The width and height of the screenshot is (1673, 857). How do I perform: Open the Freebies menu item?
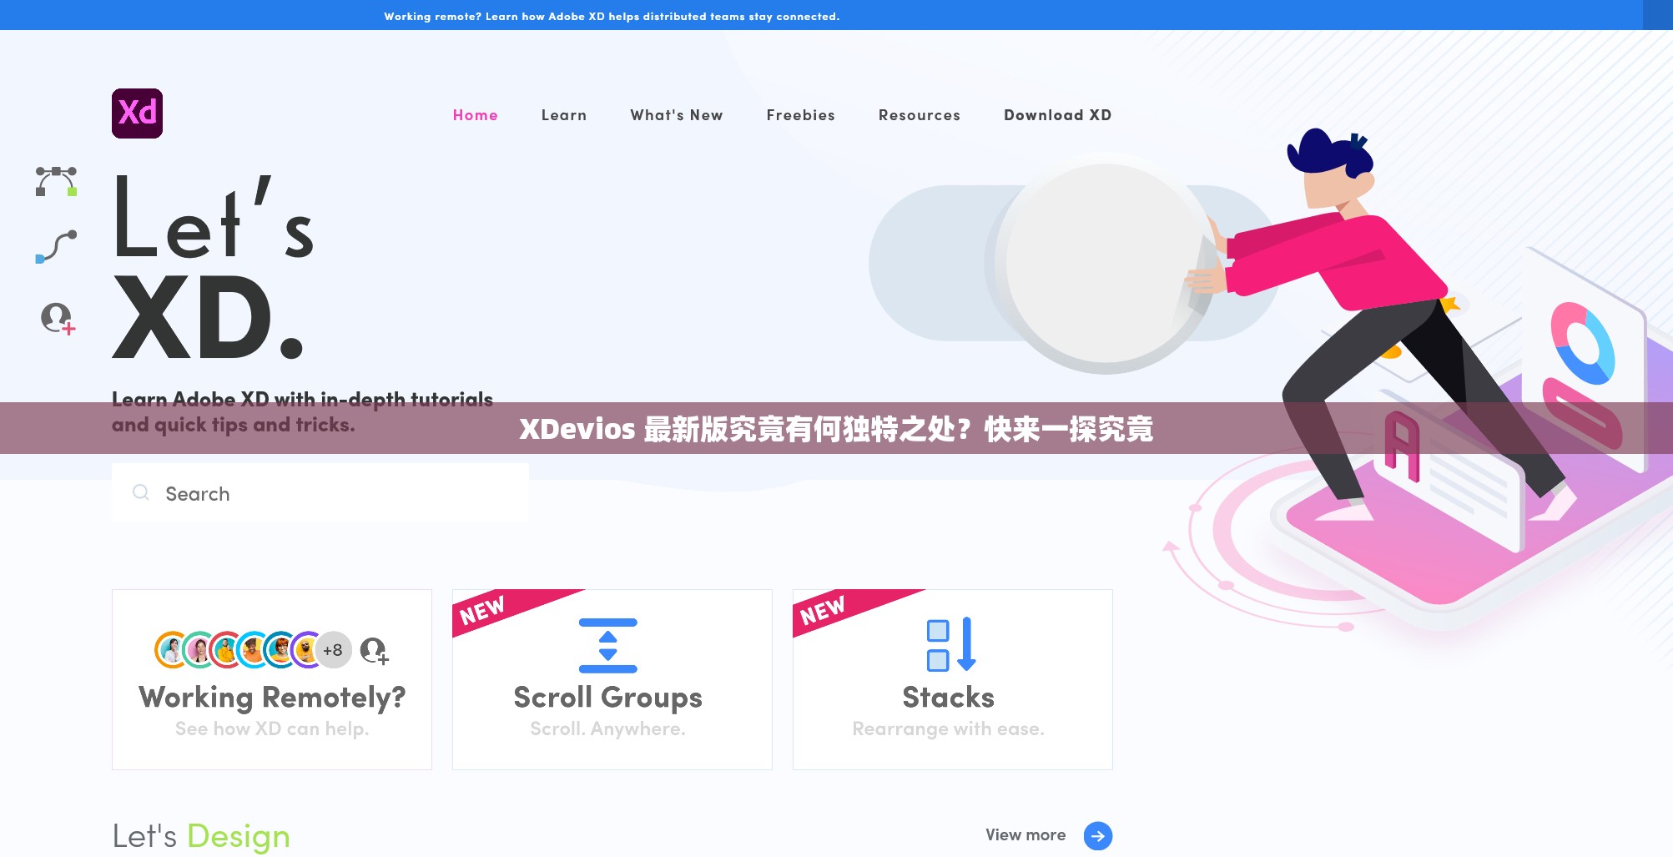pyautogui.click(x=801, y=115)
